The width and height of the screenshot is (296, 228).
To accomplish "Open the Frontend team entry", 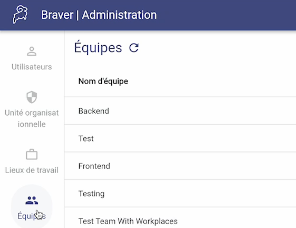I will [180, 166].
